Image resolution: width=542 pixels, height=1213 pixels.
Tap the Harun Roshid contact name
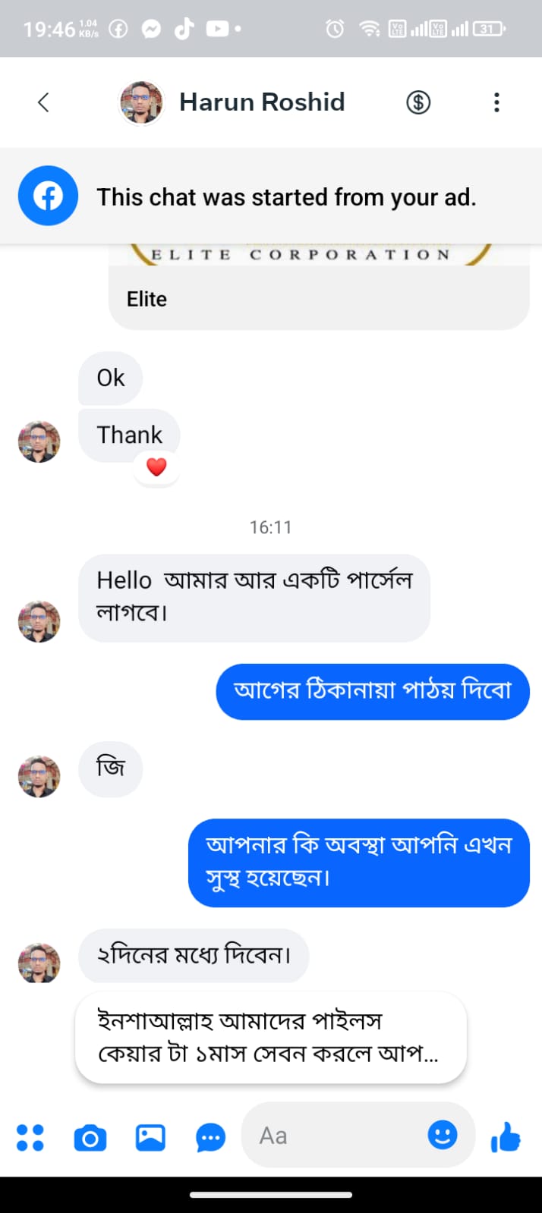(x=262, y=102)
